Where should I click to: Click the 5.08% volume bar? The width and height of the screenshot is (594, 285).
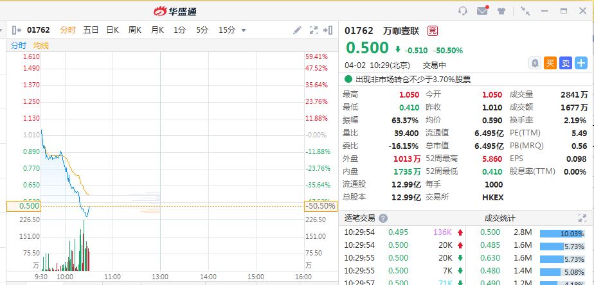(562, 272)
